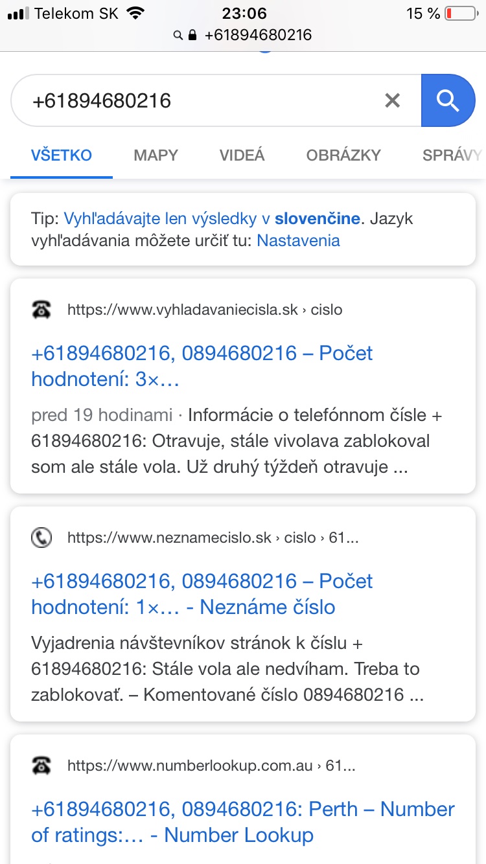Open the Nastavenia settings link
The image size is (486, 864).
[298, 241]
